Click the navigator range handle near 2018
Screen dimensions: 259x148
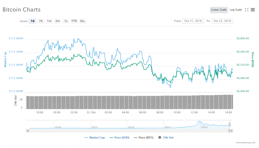coord(230,124)
